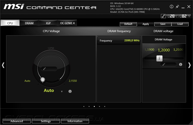Image resolution: width=193 pixels, height=125 pixels.
Task: Select the third page indicator dot
Action: pyautogui.click(x=94, y=106)
